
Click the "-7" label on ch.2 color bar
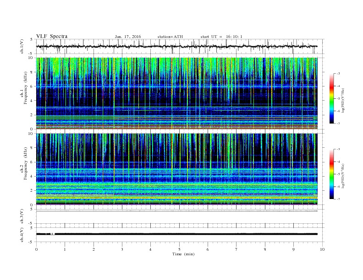pos(338,199)
